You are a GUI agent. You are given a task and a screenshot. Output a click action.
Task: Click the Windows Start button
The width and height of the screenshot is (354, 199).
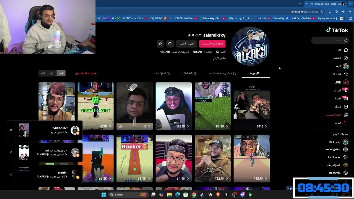click(x=104, y=195)
